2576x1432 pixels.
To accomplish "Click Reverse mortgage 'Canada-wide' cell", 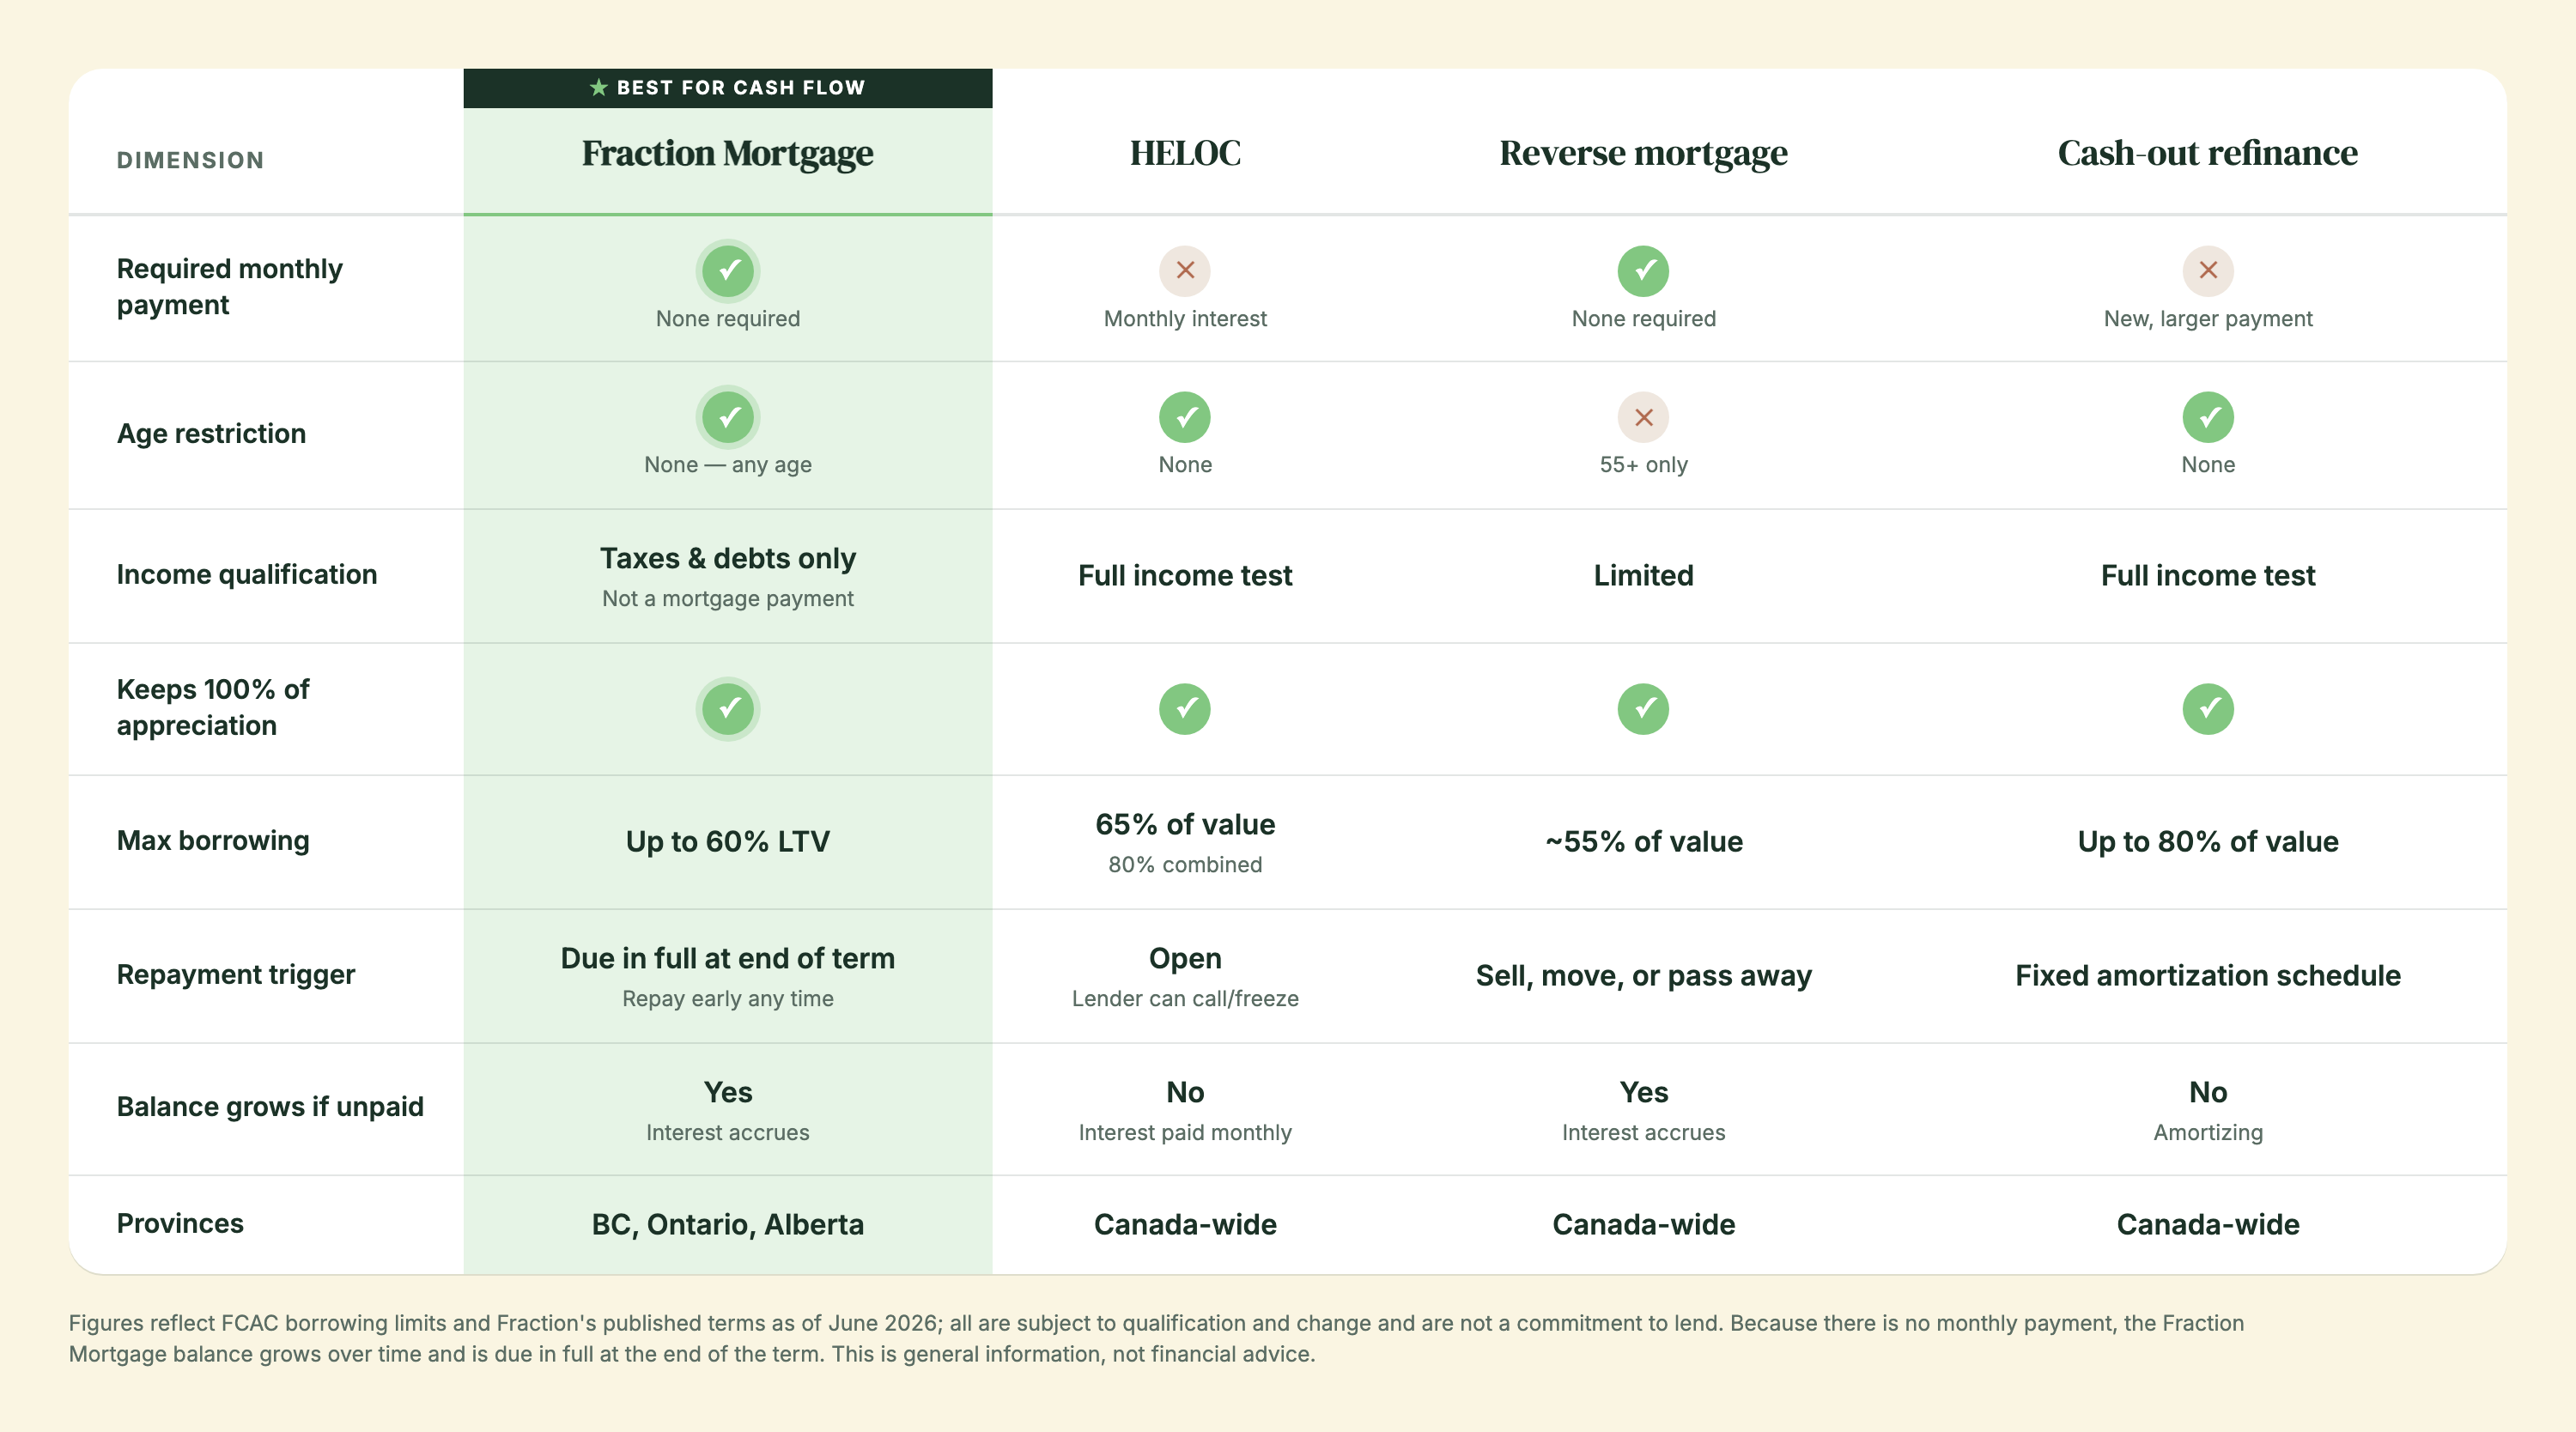I will pos(1643,1224).
